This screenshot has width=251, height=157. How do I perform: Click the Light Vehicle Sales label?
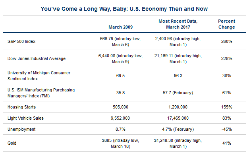[25, 118]
